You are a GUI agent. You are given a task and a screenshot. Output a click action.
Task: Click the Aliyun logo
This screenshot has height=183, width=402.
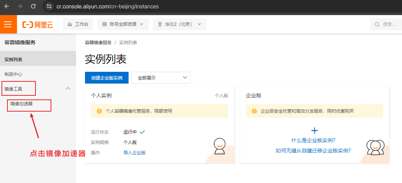coord(38,25)
